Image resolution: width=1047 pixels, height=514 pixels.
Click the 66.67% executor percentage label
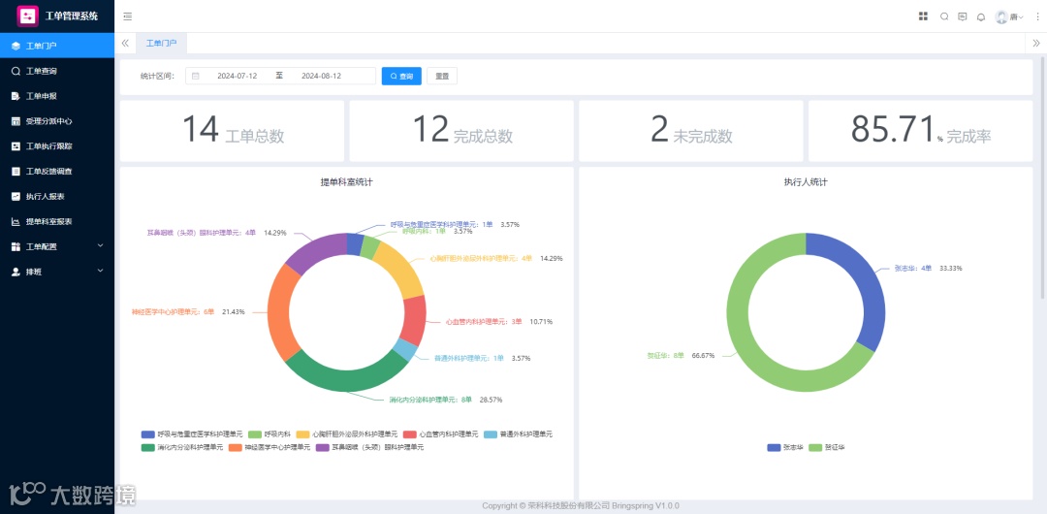coord(703,356)
